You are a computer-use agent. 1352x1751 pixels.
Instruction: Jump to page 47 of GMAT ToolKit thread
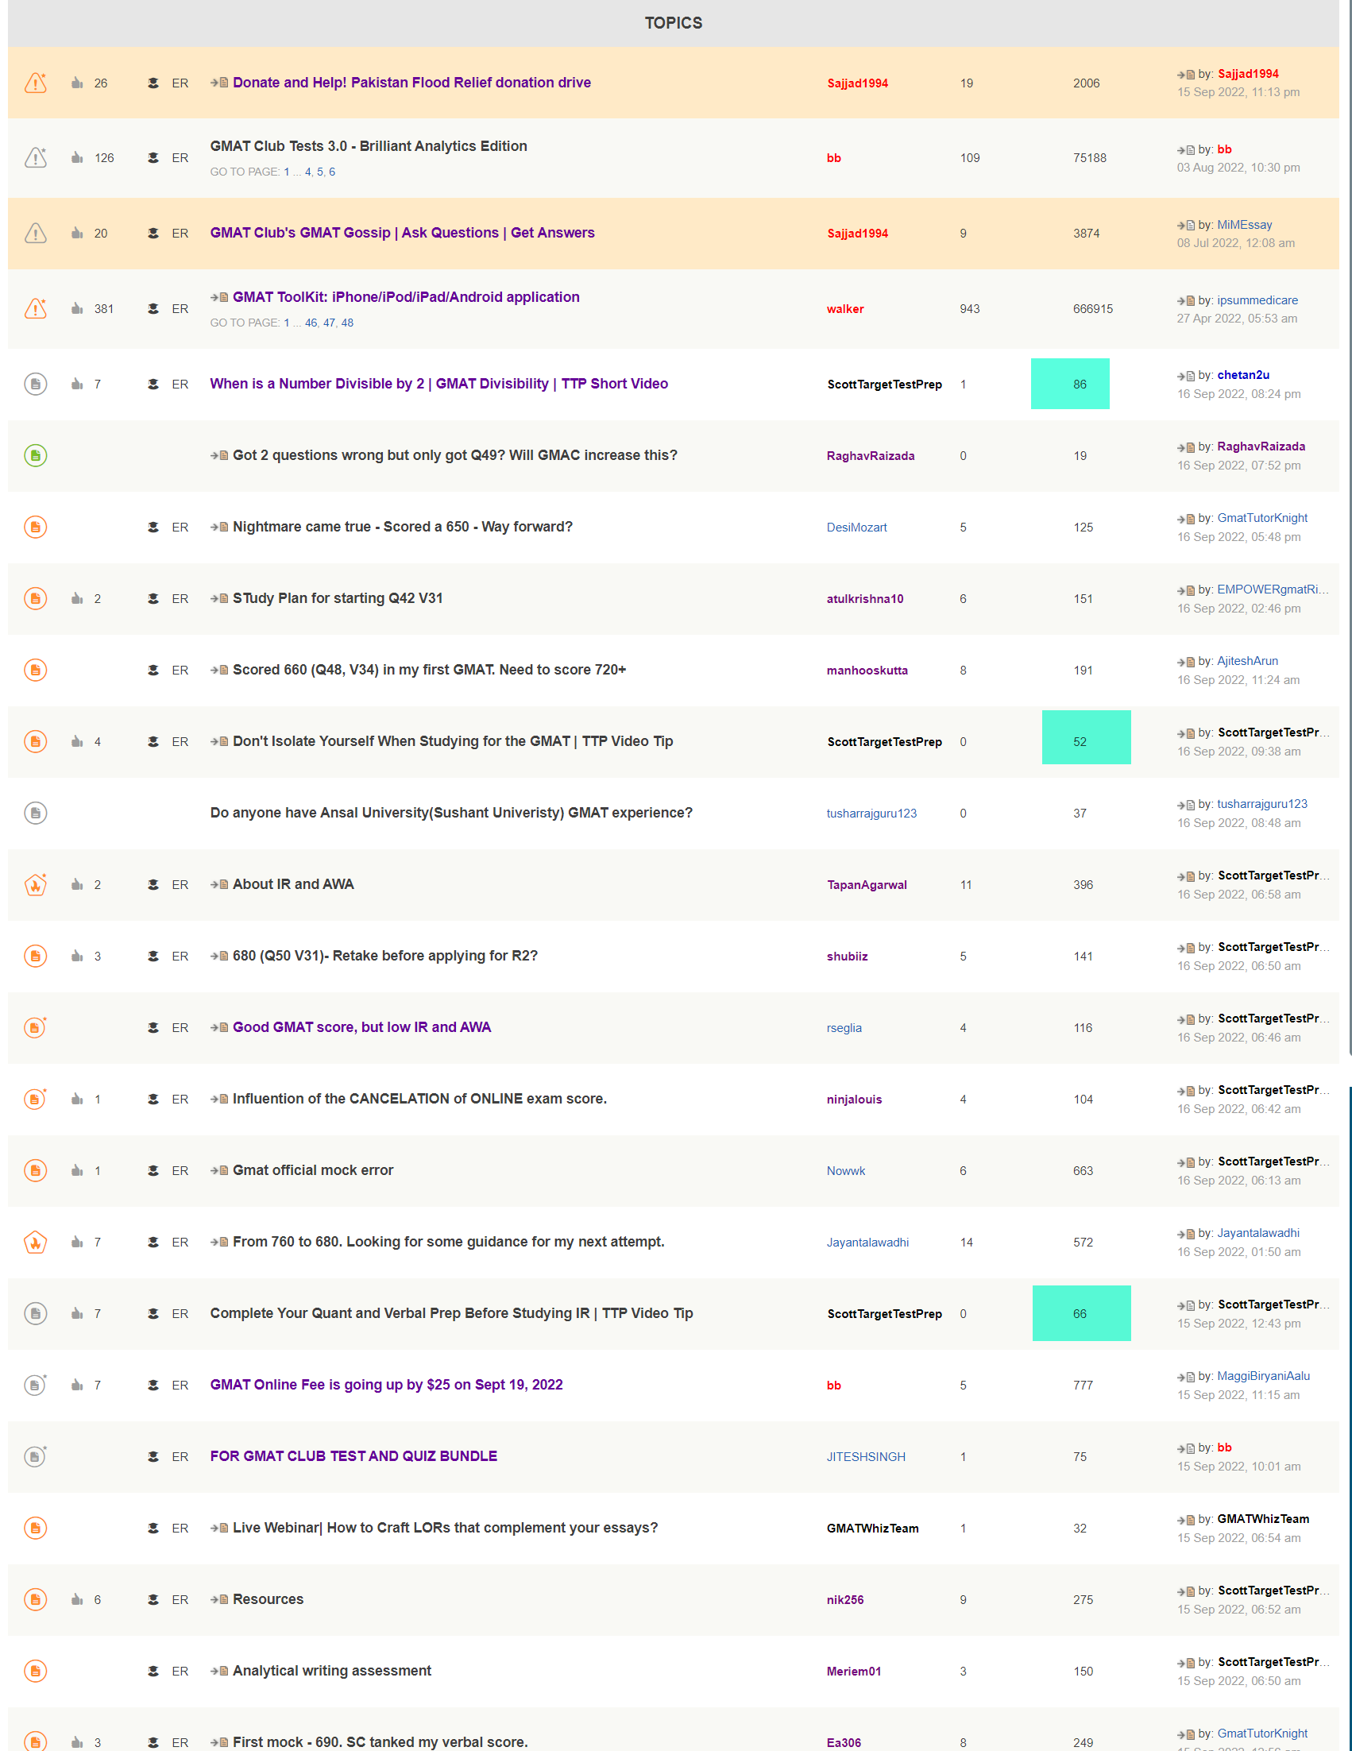(x=329, y=323)
